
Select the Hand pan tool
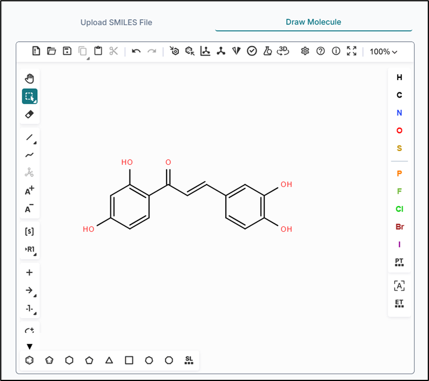coord(30,78)
